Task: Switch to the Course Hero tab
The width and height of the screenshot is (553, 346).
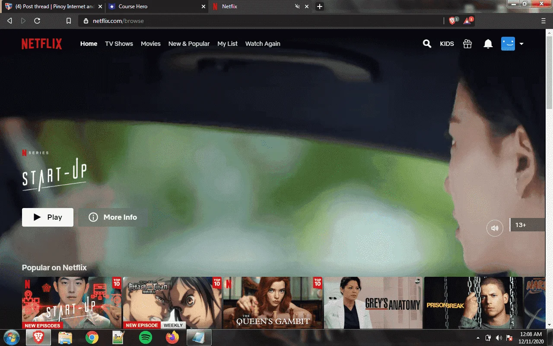Action: tap(157, 6)
